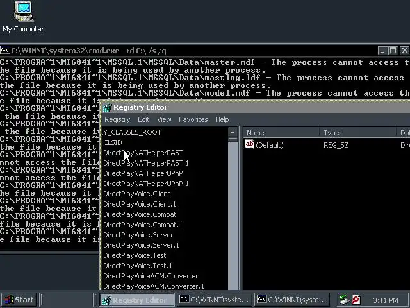
Task: Click the registry tree vertical scrollbar track
Action: pyautogui.click(x=233, y=215)
